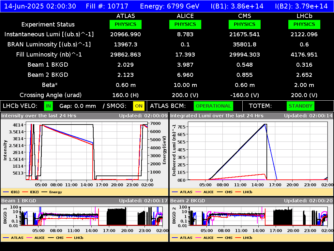Click CMS legend in Beam 2 BKGD chart
Viewport: 334px width, 251px height.
coord(225,238)
